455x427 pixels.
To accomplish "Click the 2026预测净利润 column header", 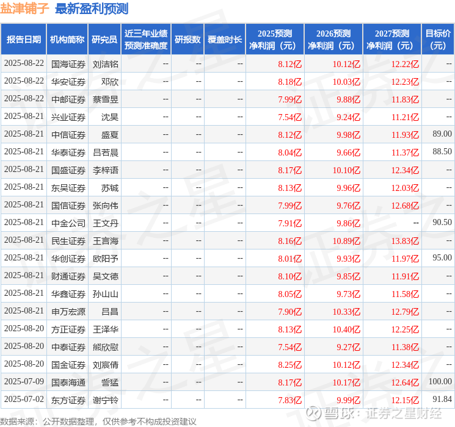I will [x=333, y=40].
